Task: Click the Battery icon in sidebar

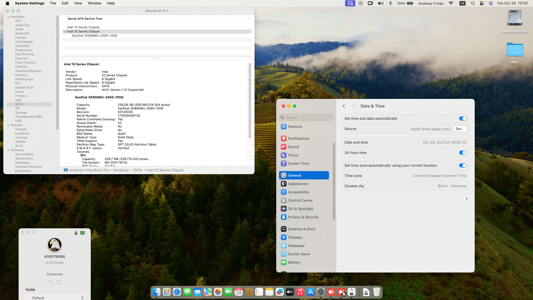Action: coord(283,262)
